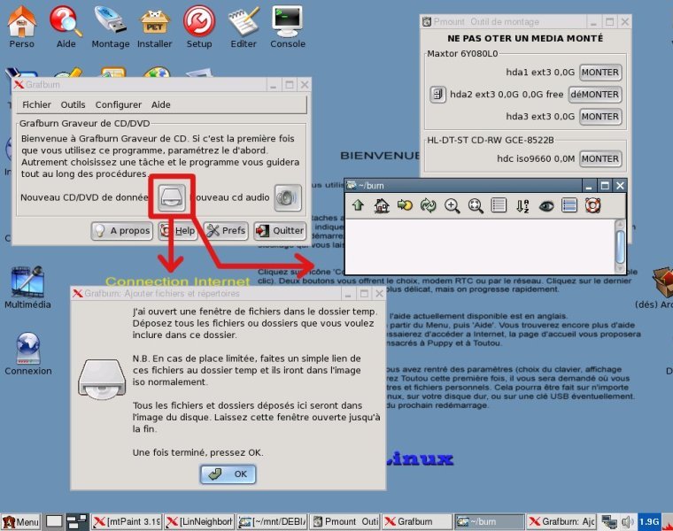Click the Quitter button in Grafburn
Image resolution: width=673 pixels, height=531 pixels.
pos(279,231)
